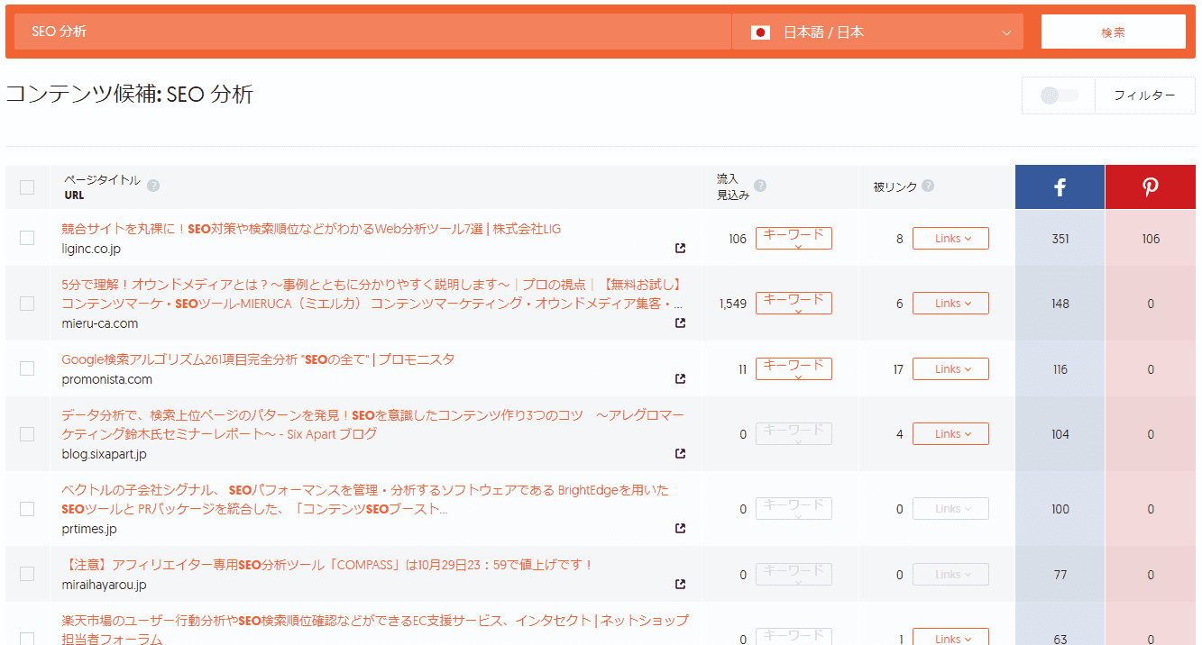
Task: Open promonista.com external link icon
Action: pyautogui.click(x=680, y=378)
